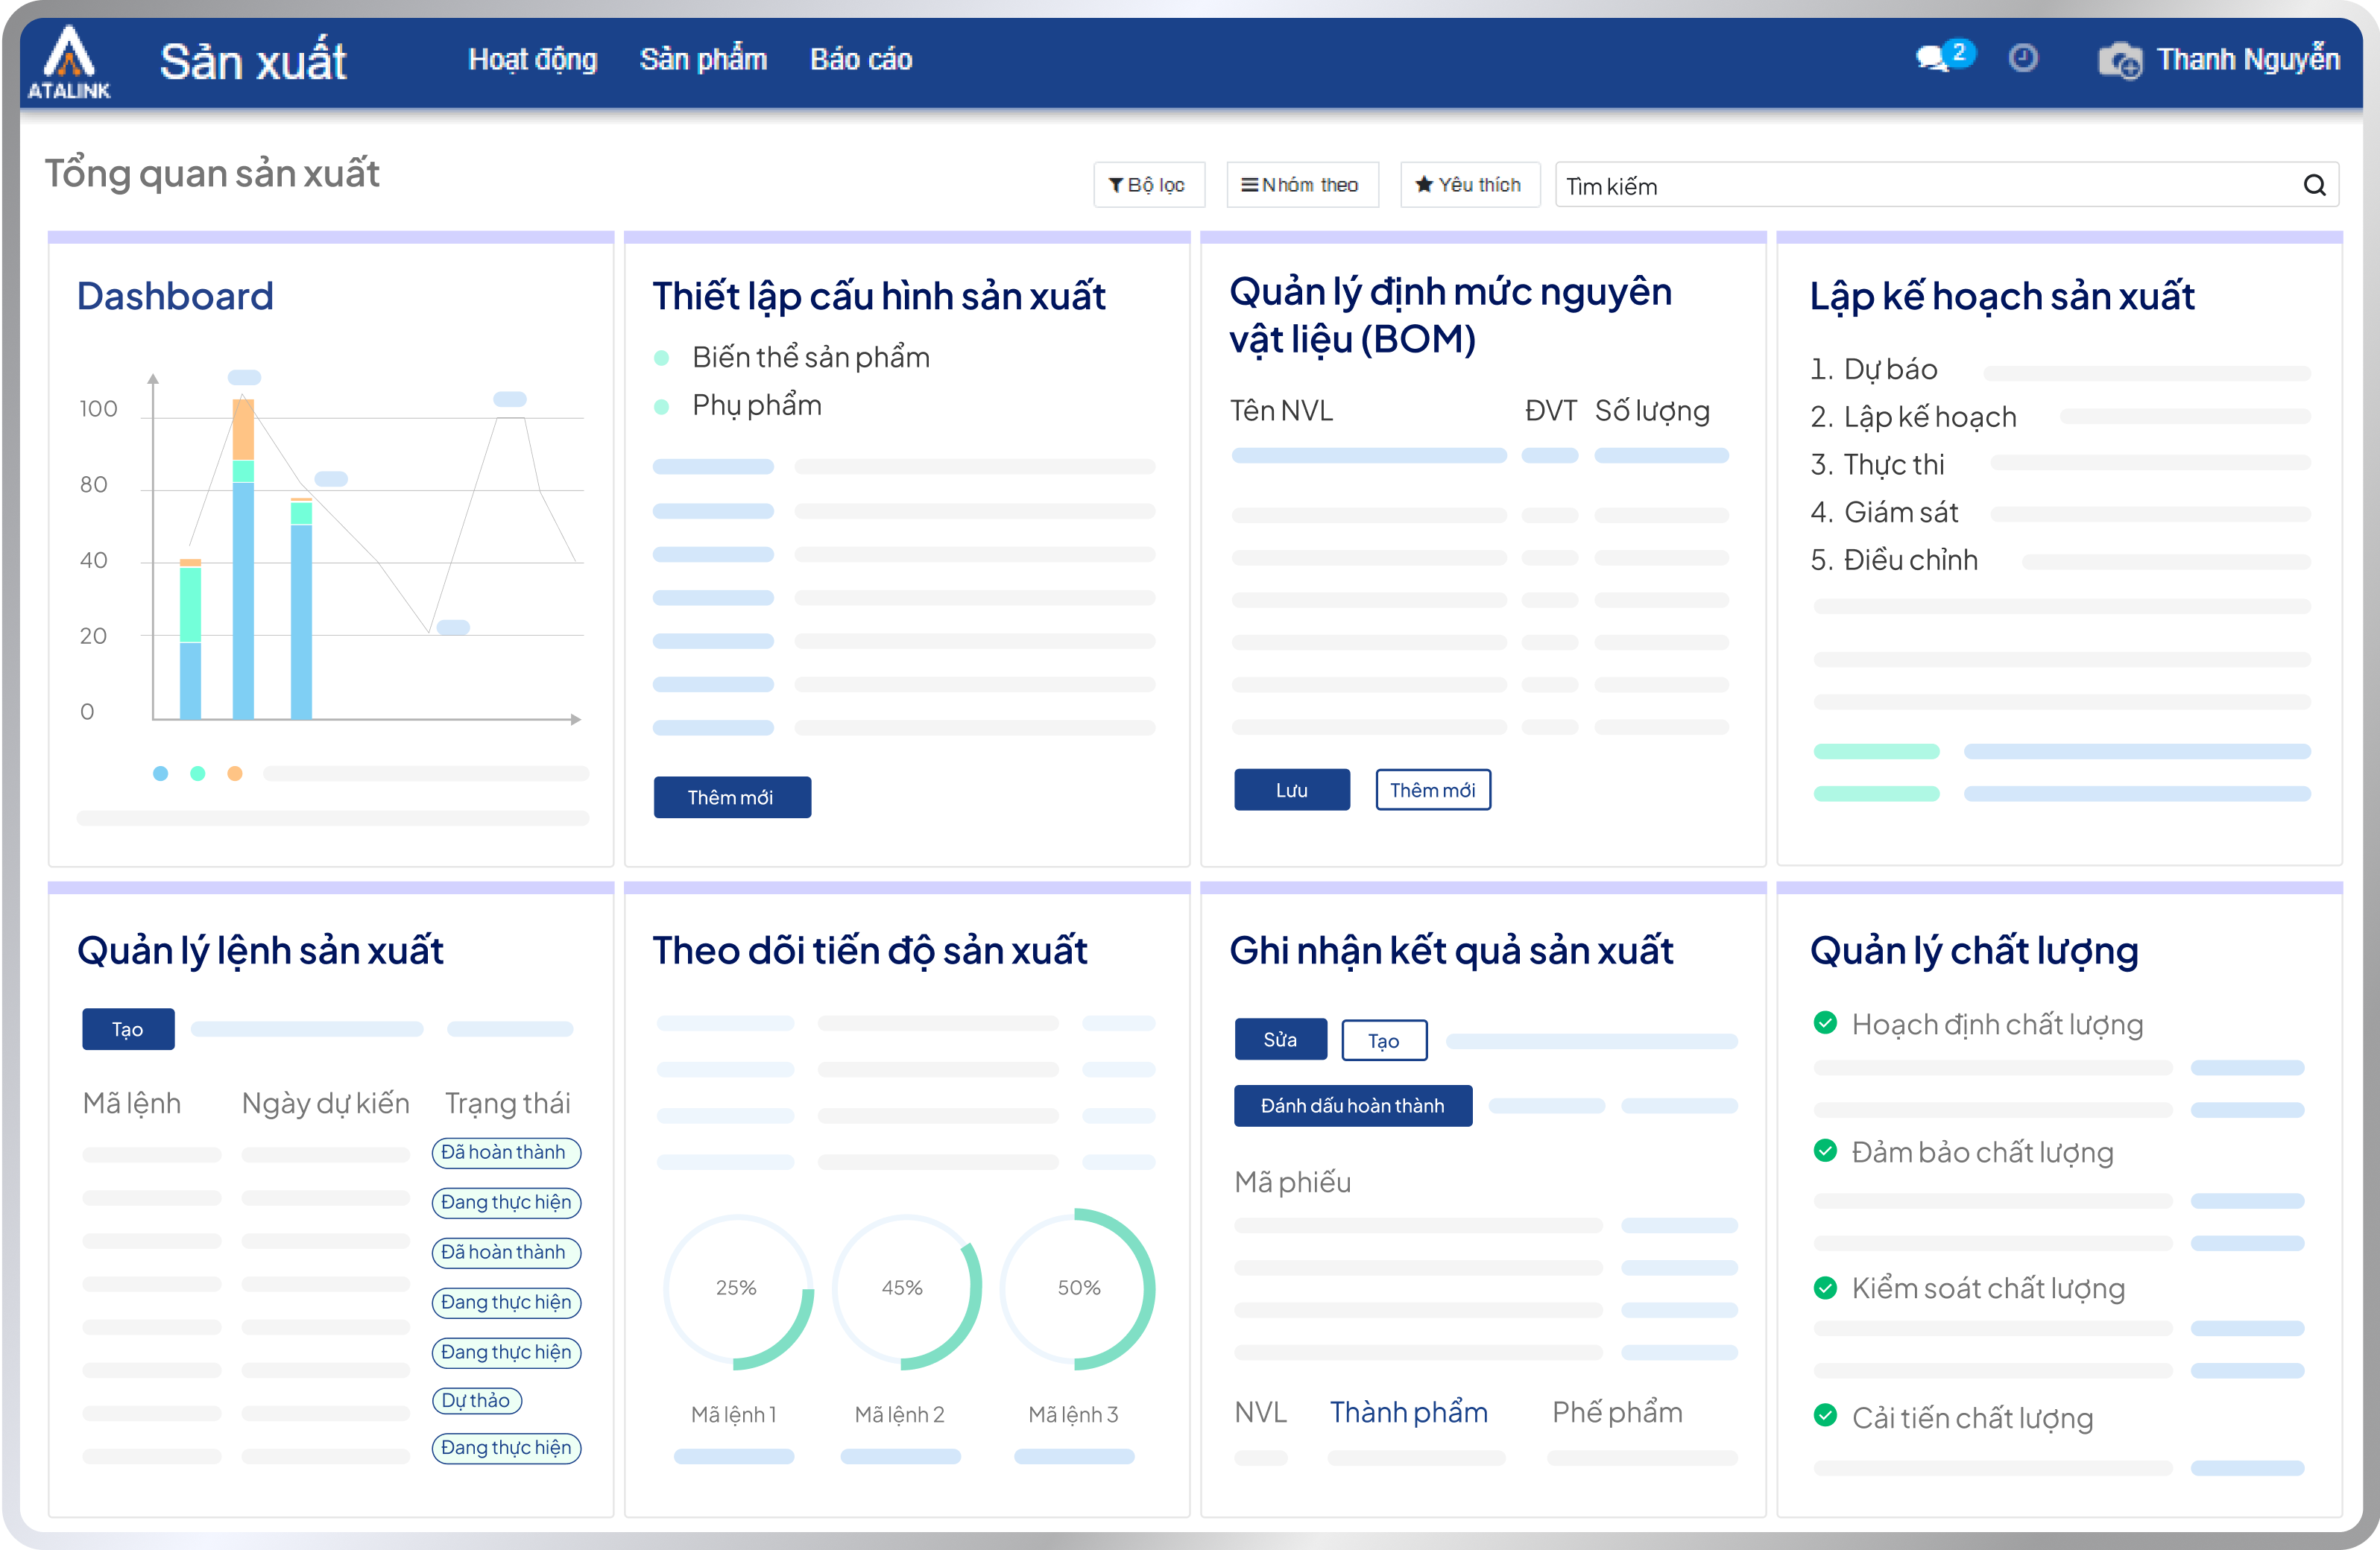Viewport: 2380px width, 1550px height.
Task: Click the 50% progress ring for Mã lệnh 3
Action: coord(1078,1289)
